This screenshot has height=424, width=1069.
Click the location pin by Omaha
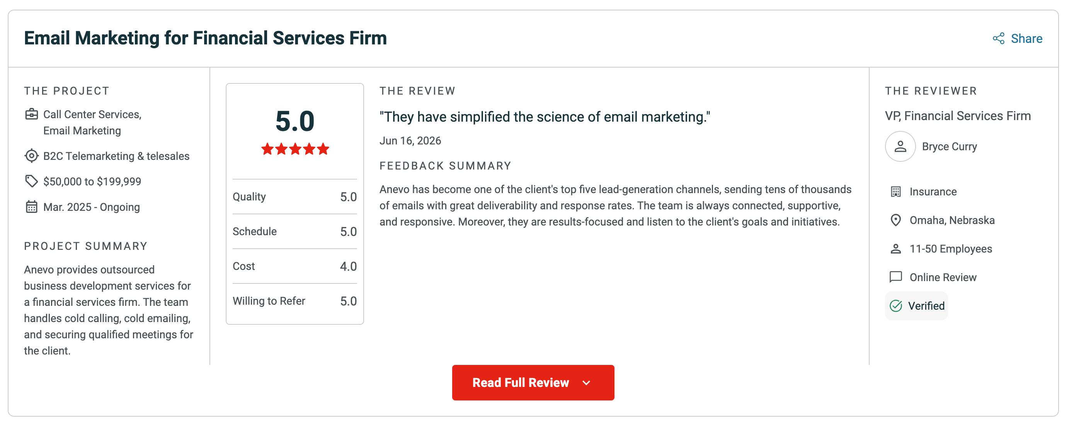coord(895,220)
